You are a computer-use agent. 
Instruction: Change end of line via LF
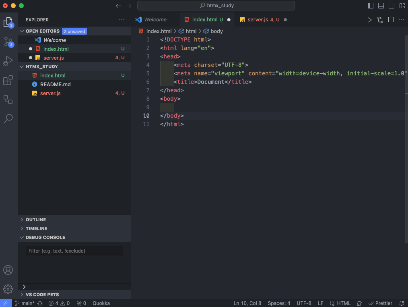pyautogui.click(x=321, y=303)
